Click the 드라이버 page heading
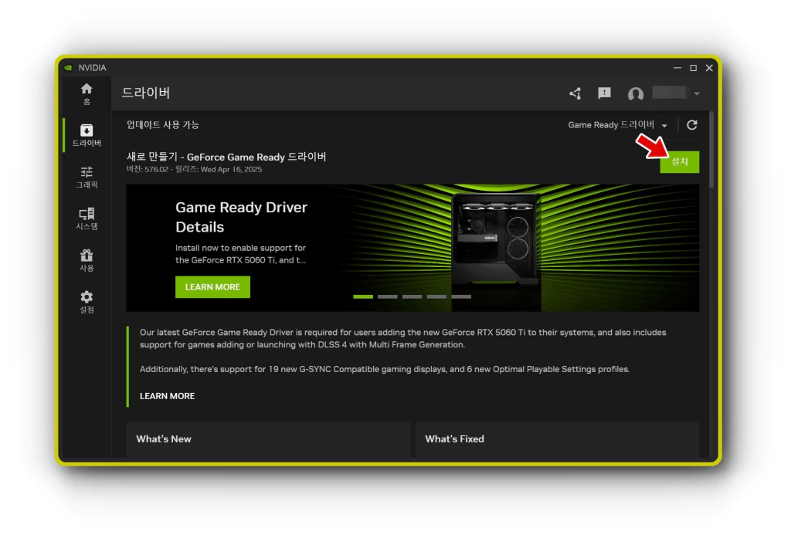This screenshot has width=791, height=535. click(146, 93)
